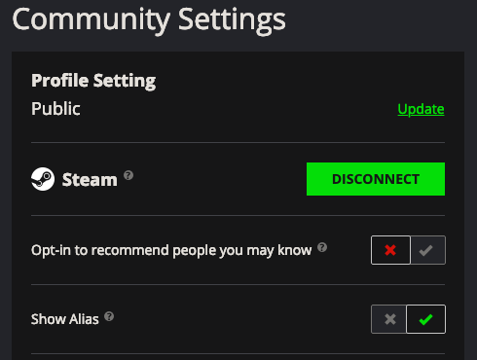This screenshot has height=360, width=477.
Task: Disconnect the linked Steam account
Action: pos(376,179)
